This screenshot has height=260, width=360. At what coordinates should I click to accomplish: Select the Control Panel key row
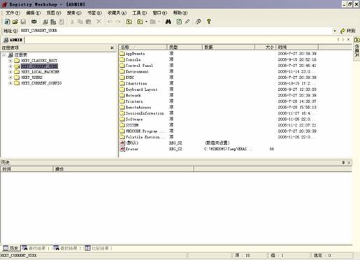pos(218,66)
